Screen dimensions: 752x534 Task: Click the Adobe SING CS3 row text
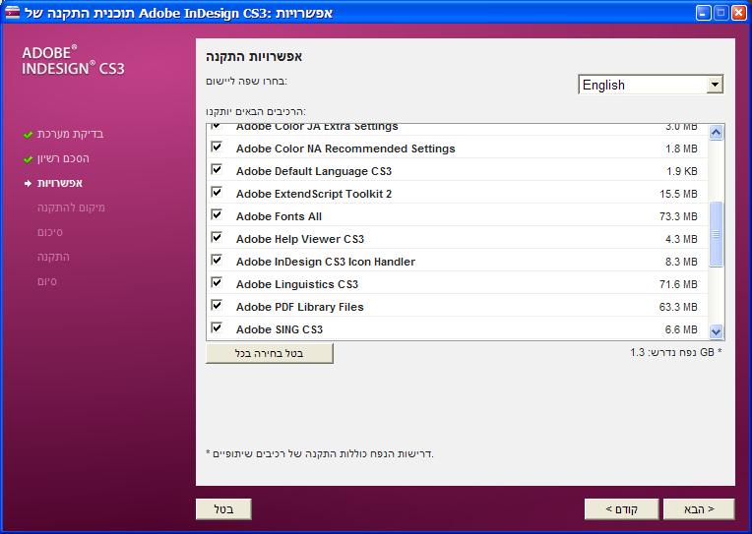pyautogui.click(x=280, y=329)
